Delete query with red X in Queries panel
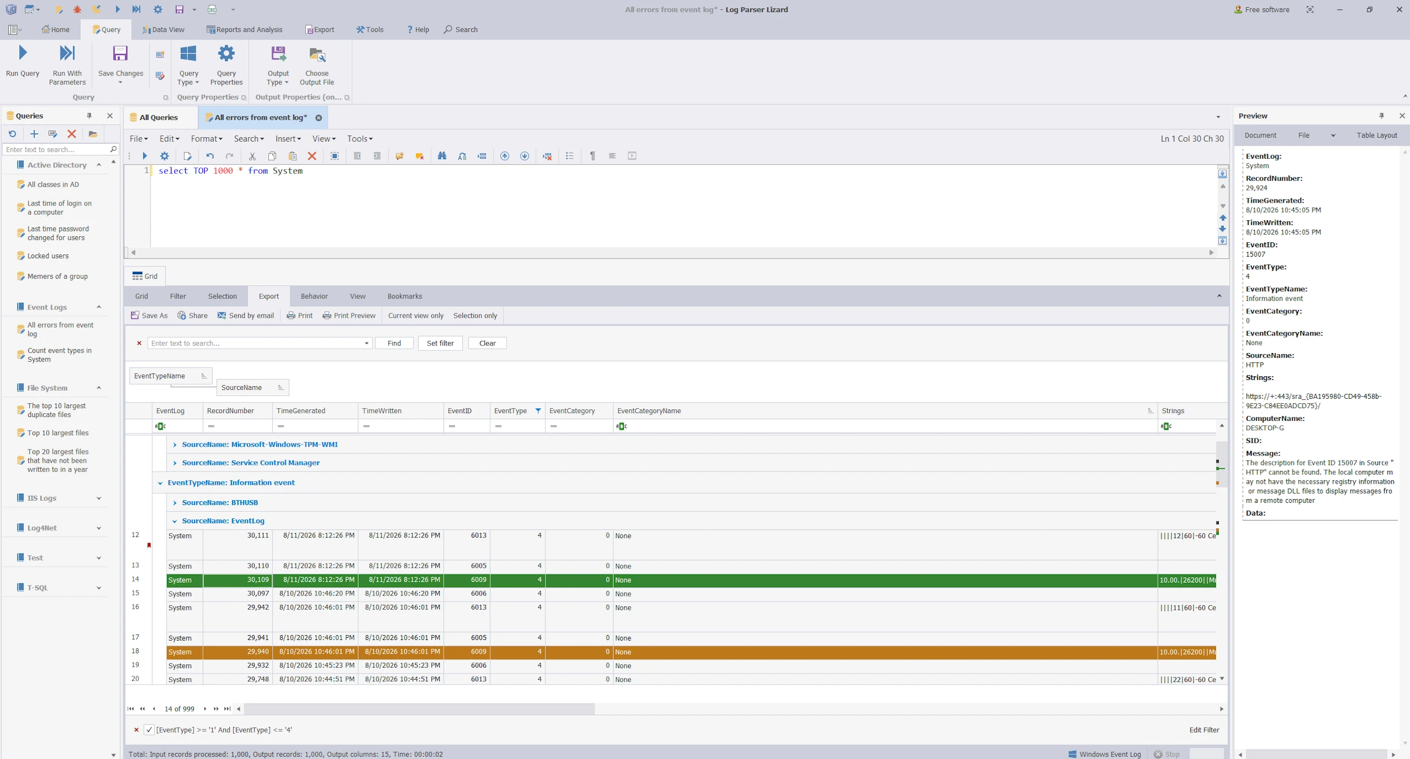Viewport: 1410px width, 759px height. [x=72, y=134]
